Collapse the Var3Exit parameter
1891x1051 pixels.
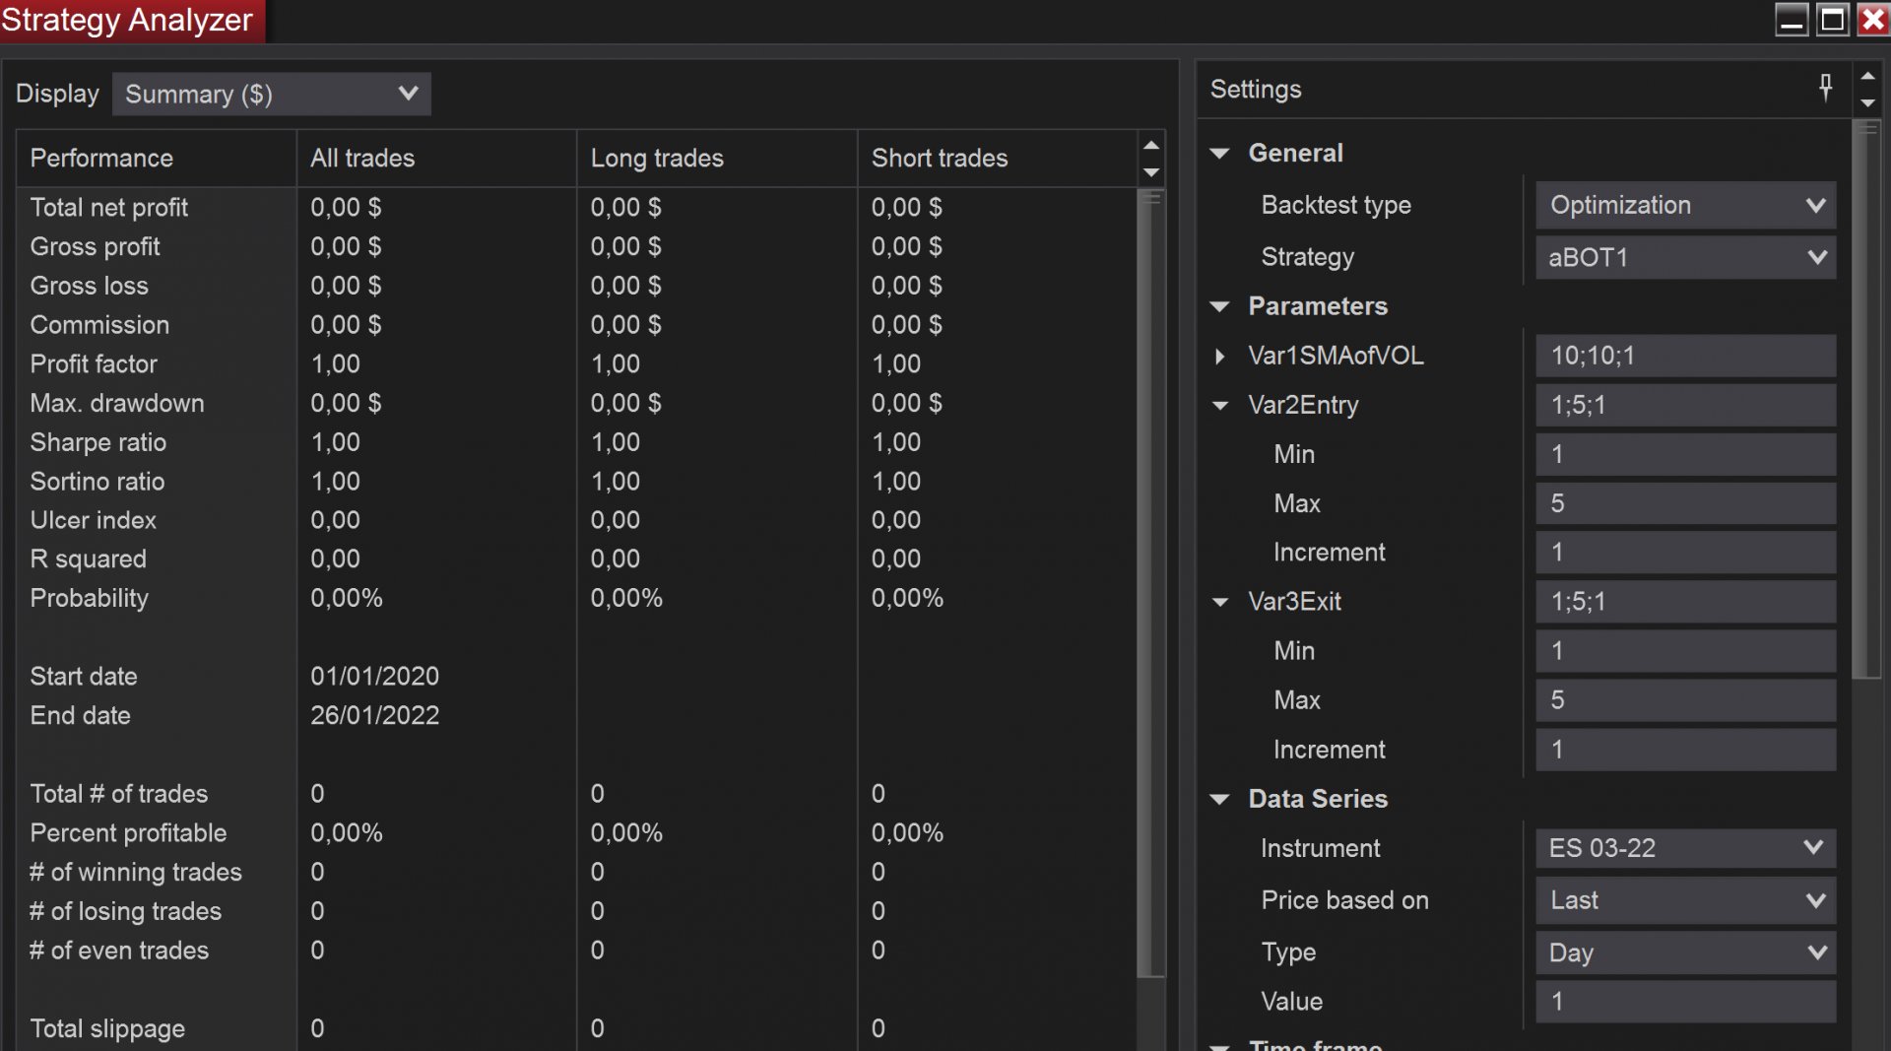tap(1220, 602)
